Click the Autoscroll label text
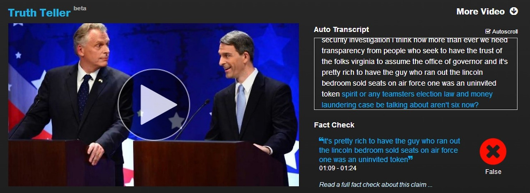530x193 pixels. click(505, 31)
